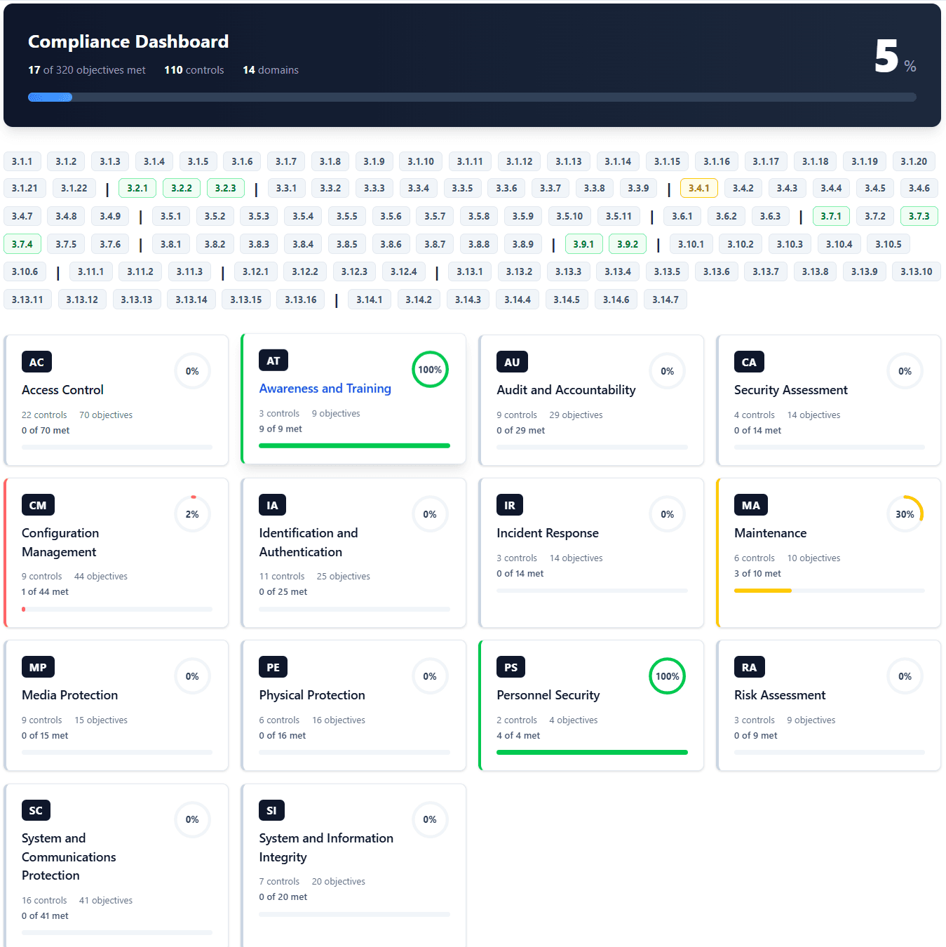Click the IR Incident Response badge
The width and height of the screenshot is (946, 947).
click(x=510, y=504)
